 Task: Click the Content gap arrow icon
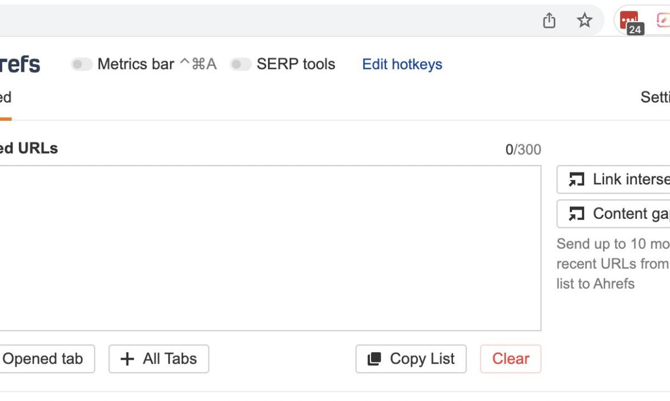pyautogui.click(x=576, y=214)
